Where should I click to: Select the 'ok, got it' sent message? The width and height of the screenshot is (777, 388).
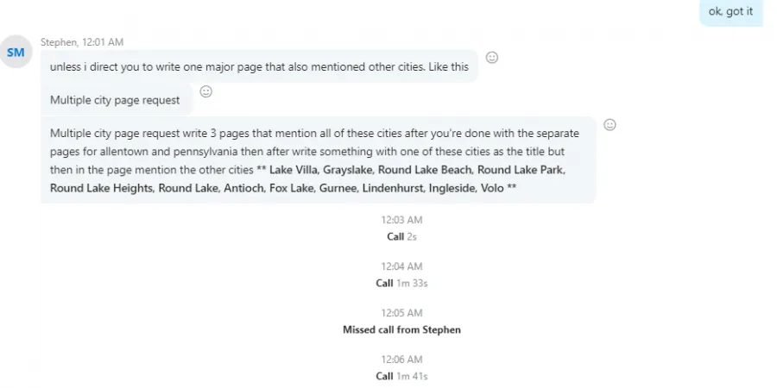pyautogui.click(x=730, y=12)
